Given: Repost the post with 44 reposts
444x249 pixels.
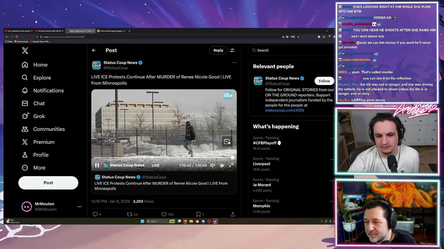Looking at the screenshot, I should click(132, 214).
